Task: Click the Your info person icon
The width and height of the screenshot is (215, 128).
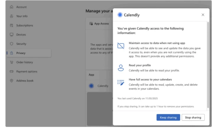Action: click(12, 16)
